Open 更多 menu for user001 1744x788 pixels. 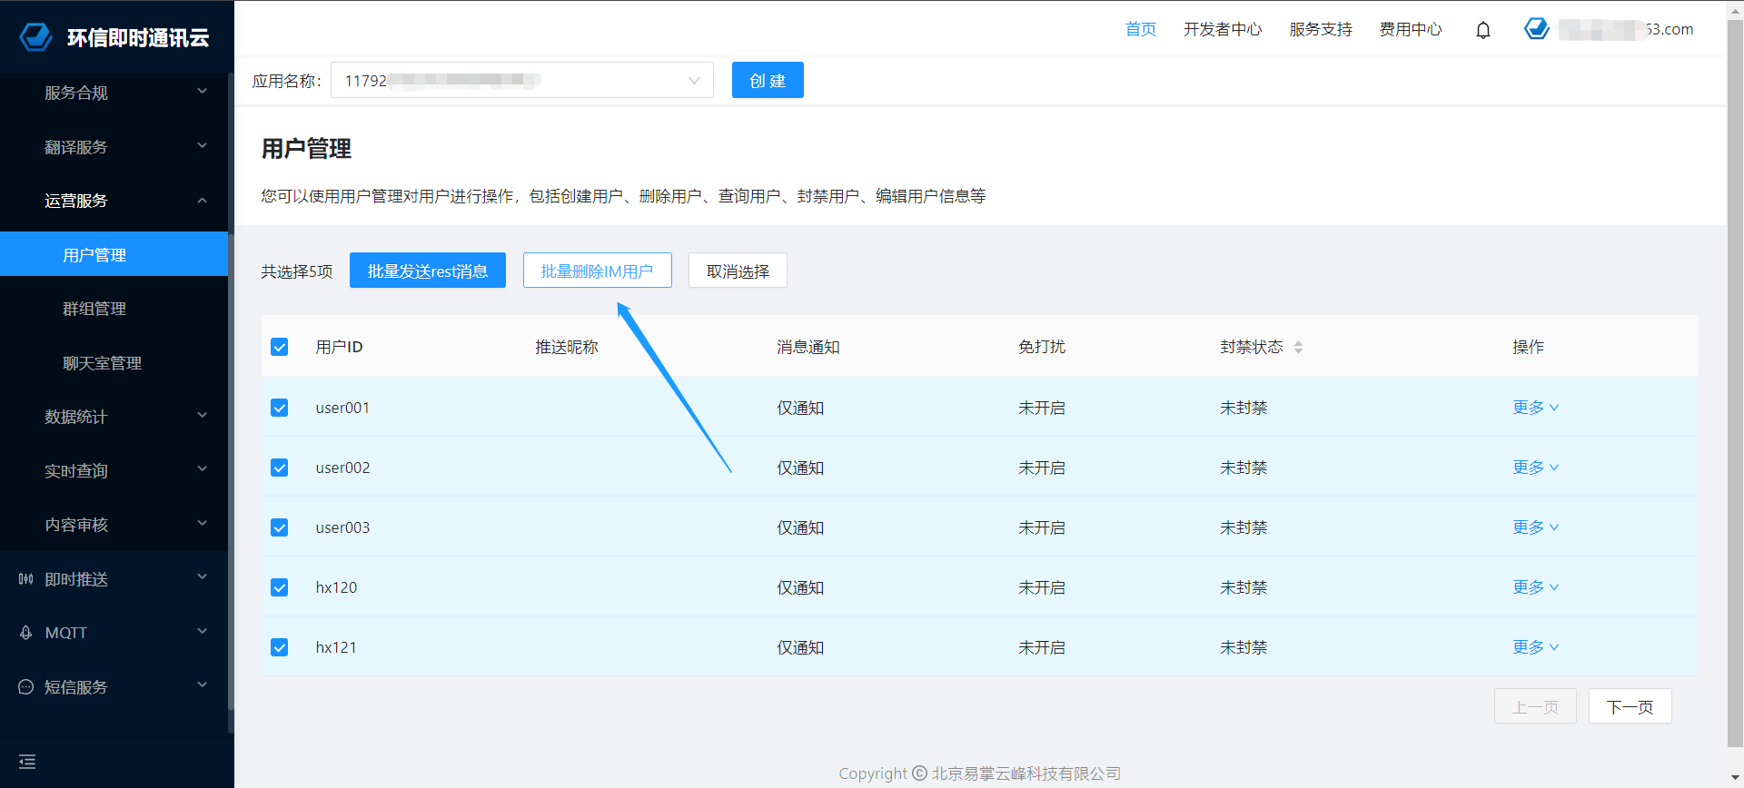click(x=1535, y=408)
